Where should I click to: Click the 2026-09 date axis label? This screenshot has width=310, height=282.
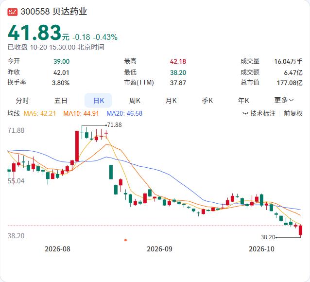click(x=159, y=249)
